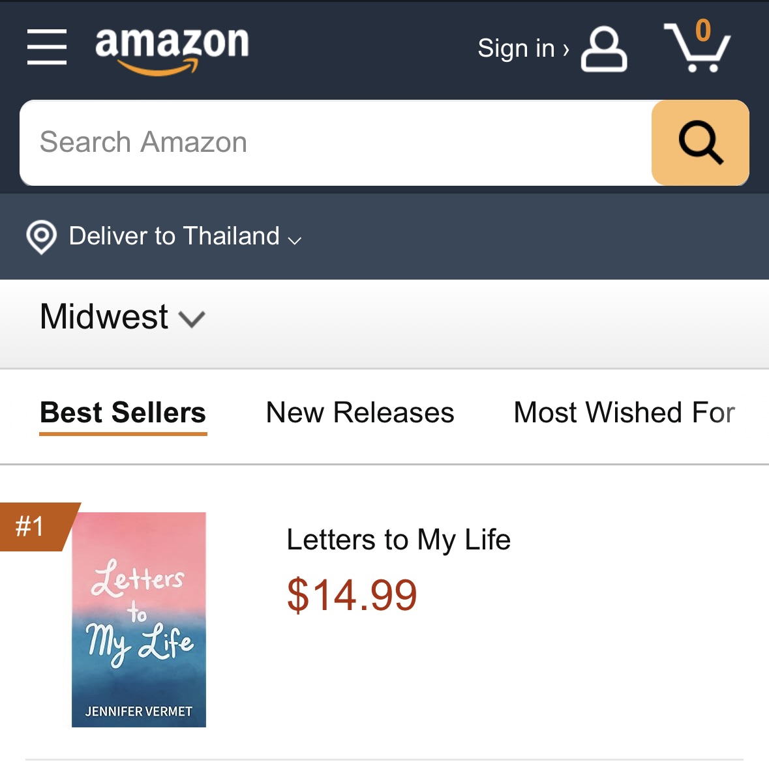Screen dimensions: 769x773
Task: Click the account profile icon
Action: [604, 49]
